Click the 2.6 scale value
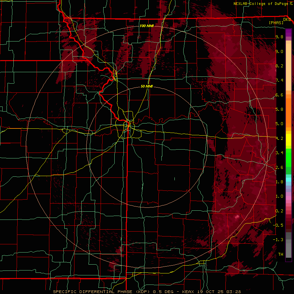294x294 pixels. [x=279, y=168]
